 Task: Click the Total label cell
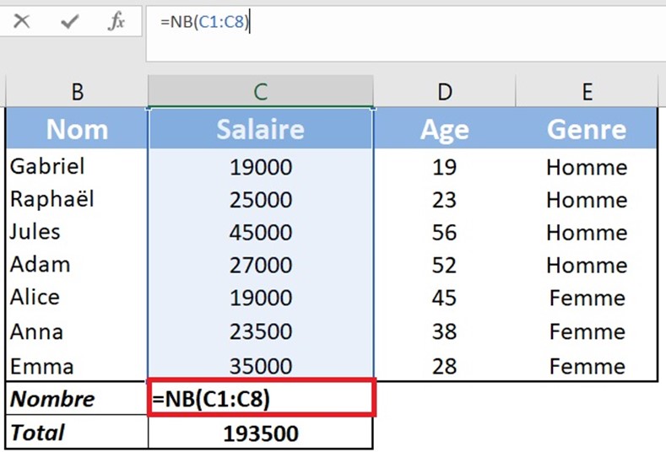click(77, 433)
